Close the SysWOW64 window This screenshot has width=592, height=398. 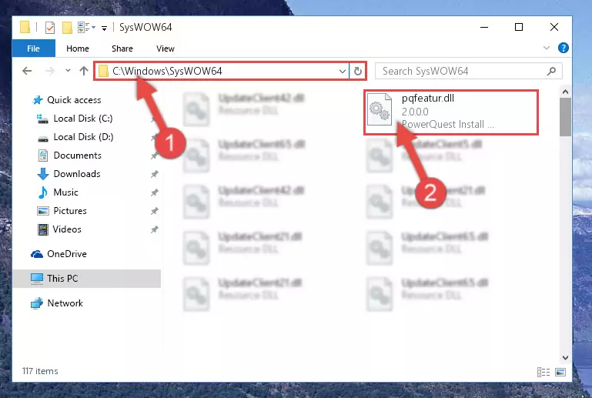click(554, 27)
